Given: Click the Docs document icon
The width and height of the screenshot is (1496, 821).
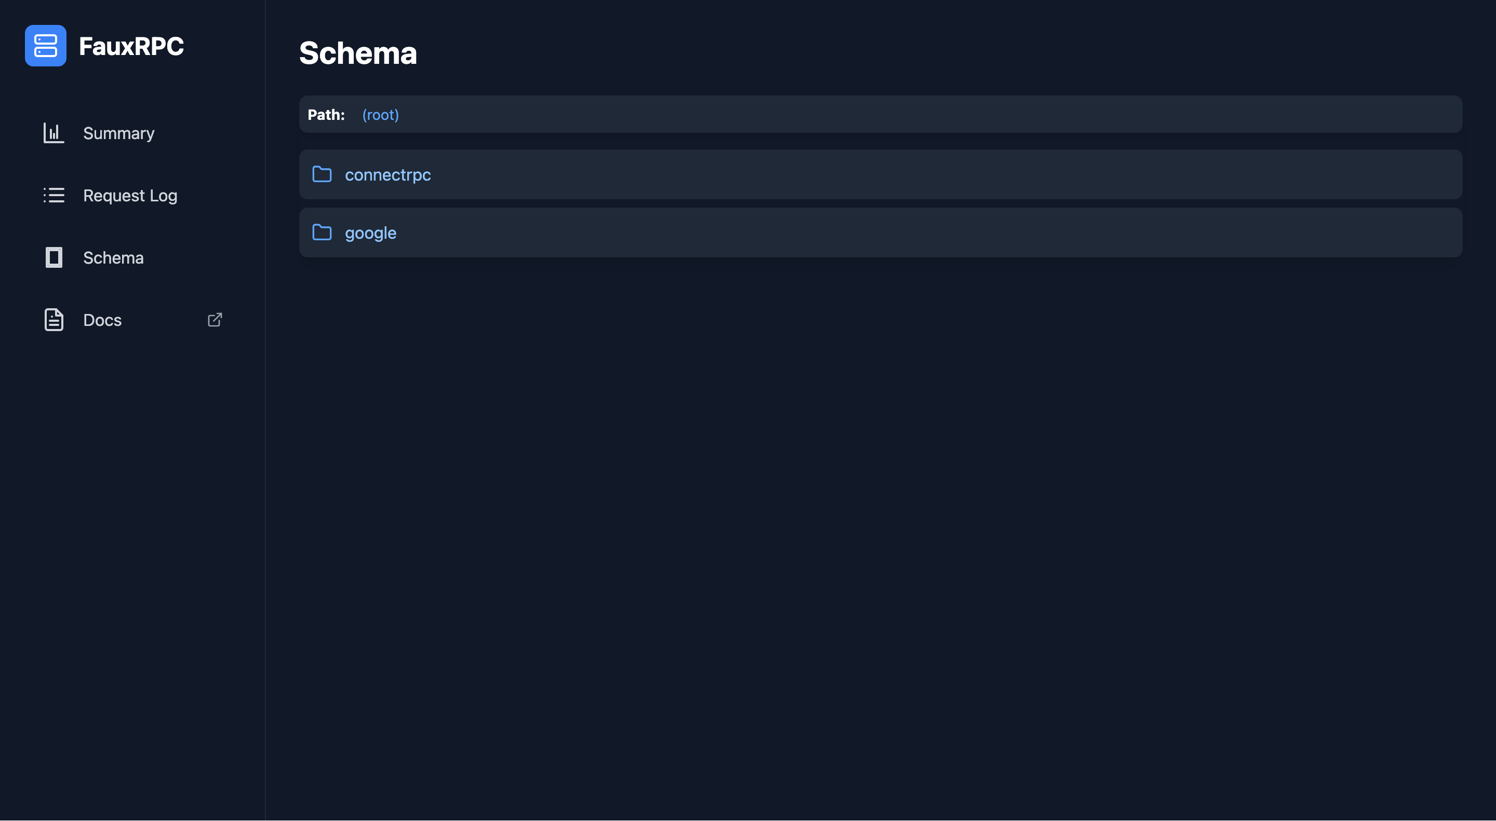Looking at the screenshot, I should pyautogui.click(x=54, y=320).
